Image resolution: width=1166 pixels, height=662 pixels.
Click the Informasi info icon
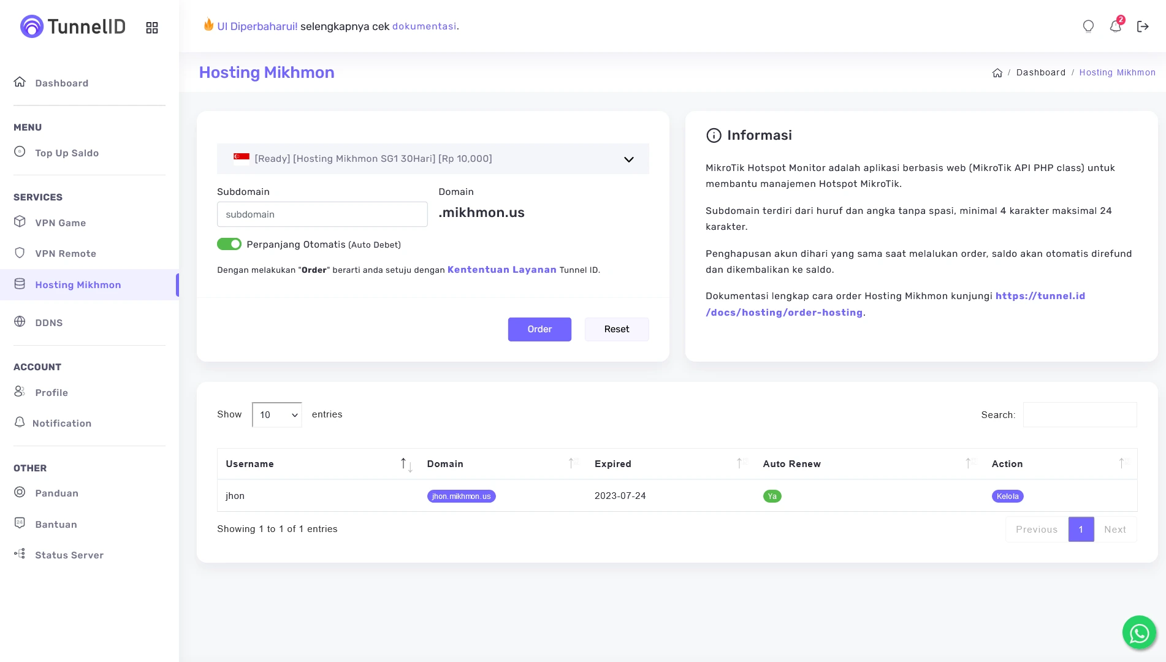714,135
